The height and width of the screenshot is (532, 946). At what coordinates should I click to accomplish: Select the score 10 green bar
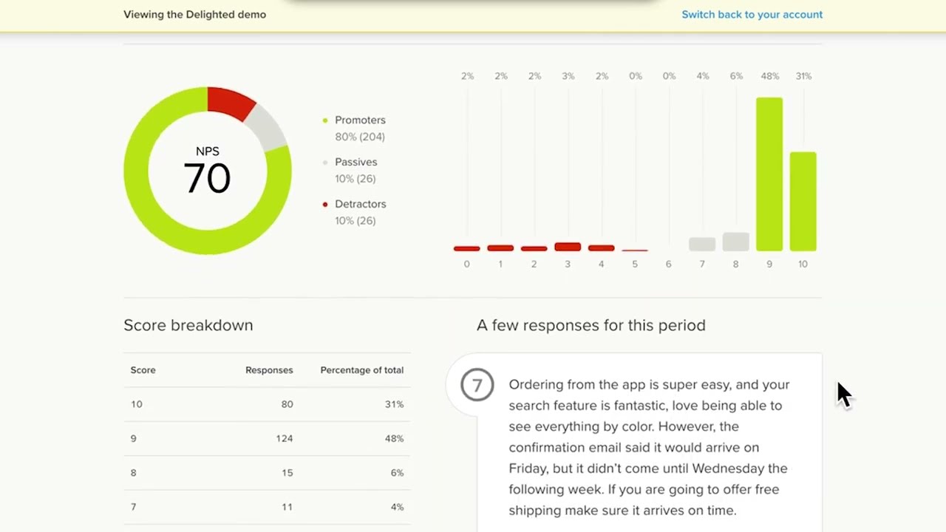pyautogui.click(x=803, y=201)
